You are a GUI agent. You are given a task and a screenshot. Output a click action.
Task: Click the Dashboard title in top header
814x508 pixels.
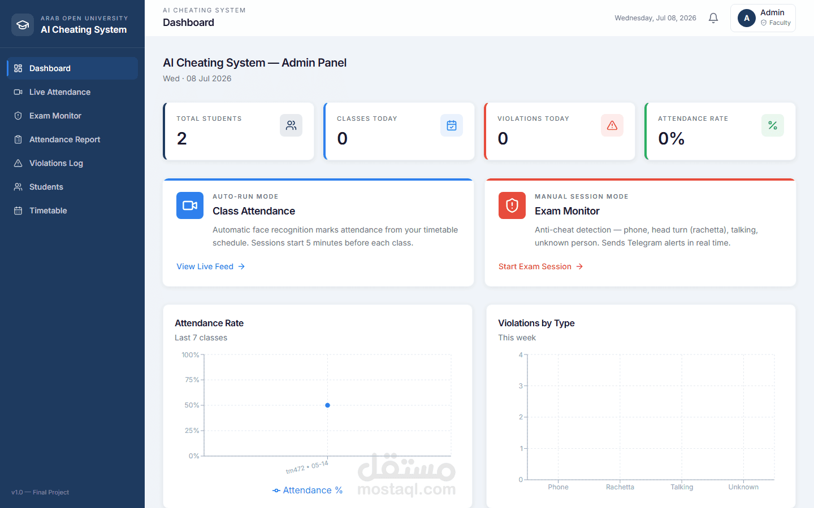click(x=189, y=23)
